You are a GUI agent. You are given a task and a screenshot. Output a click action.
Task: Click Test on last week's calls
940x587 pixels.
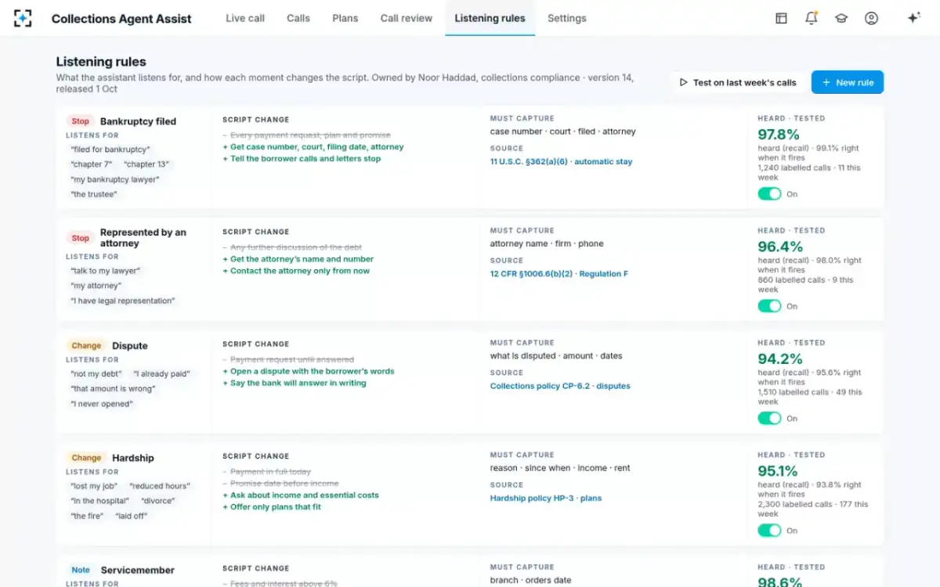pos(738,82)
